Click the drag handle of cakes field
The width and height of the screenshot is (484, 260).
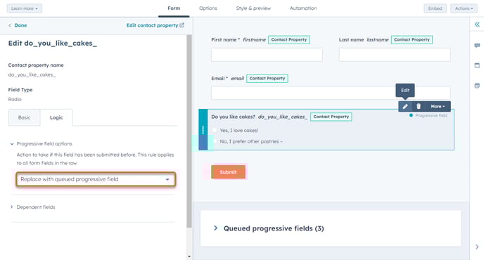pyautogui.click(x=203, y=130)
